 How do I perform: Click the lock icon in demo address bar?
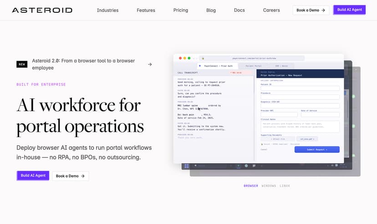click(x=203, y=58)
